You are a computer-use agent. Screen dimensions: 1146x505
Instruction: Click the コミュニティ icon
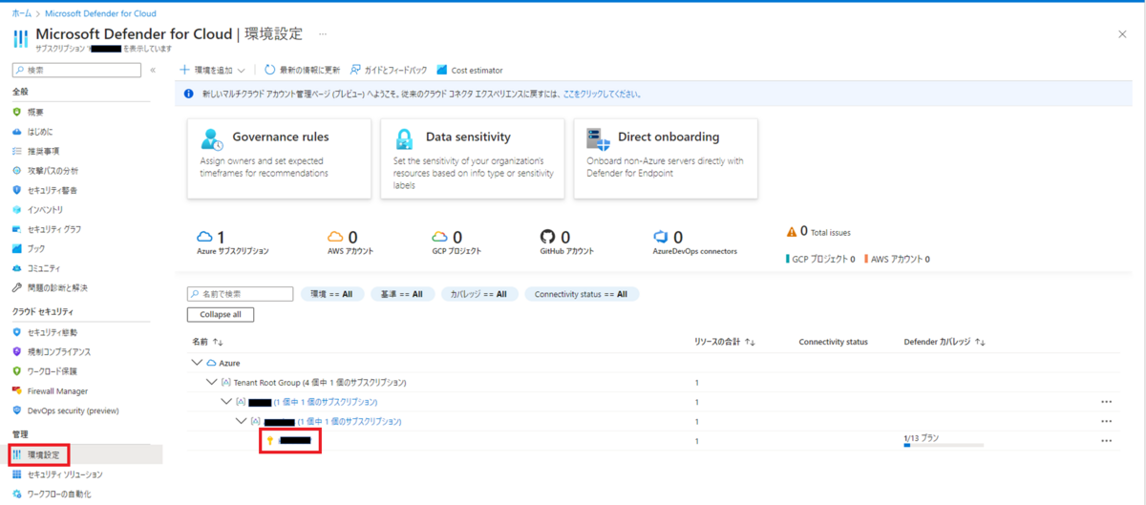[17, 268]
